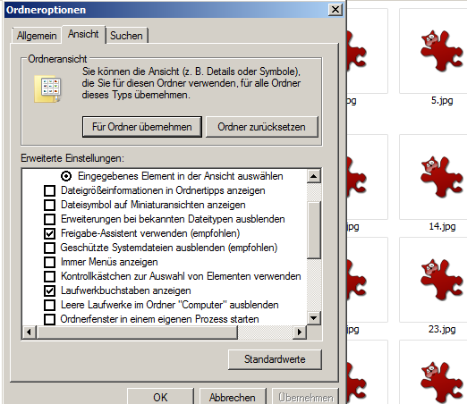The image size is (467, 404).
Task: Toggle Erweiterungen bei bekannten Dateitypen ausblenden
Action: point(49,219)
